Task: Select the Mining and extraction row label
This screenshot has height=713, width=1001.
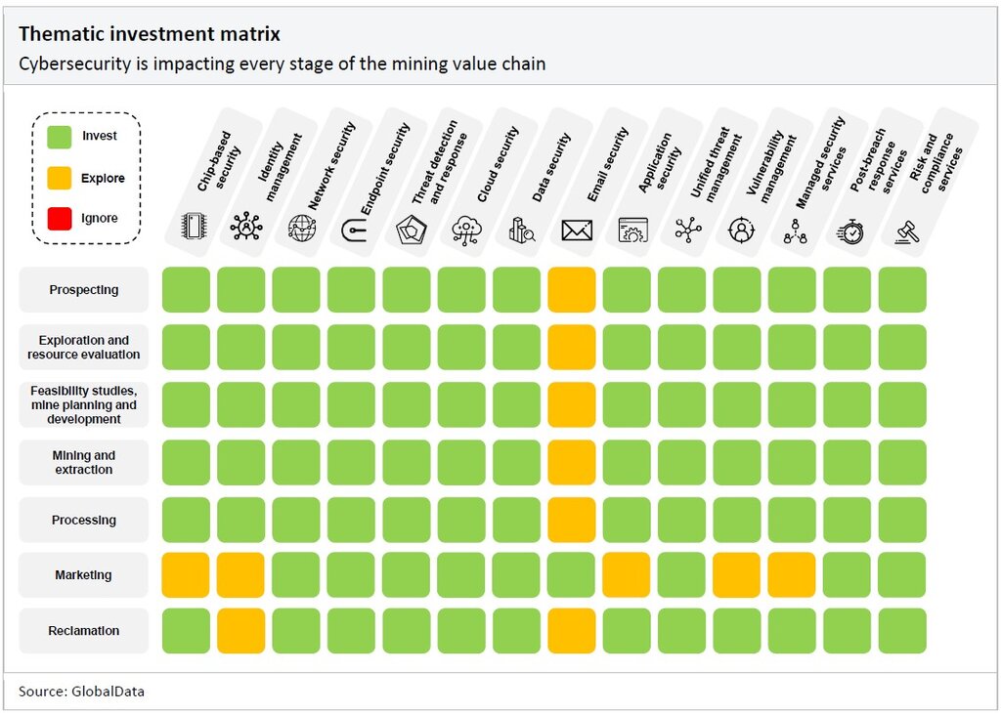Action: [84, 463]
